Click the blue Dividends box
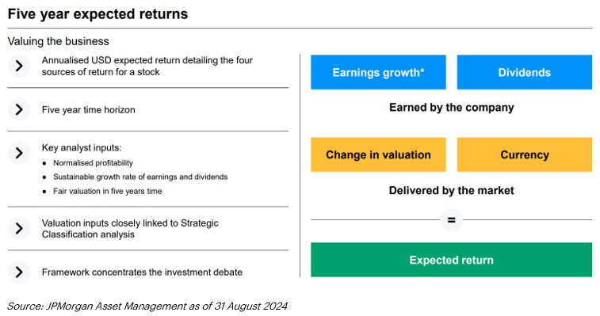This screenshot has width=600, height=316. (524, 72)
